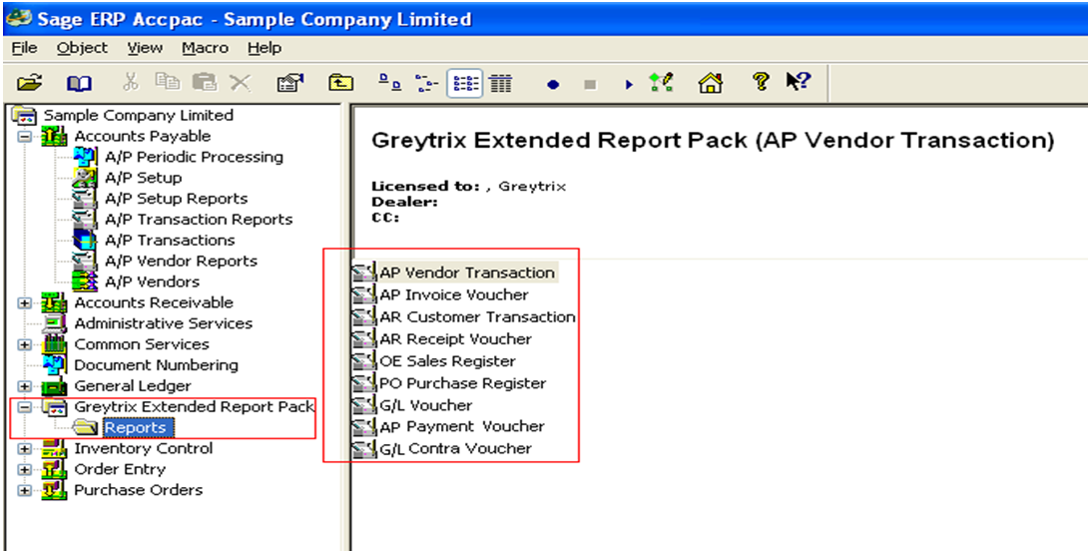Open the File menu
Screen dimensions: 1088x551
(x=24, y=48)
